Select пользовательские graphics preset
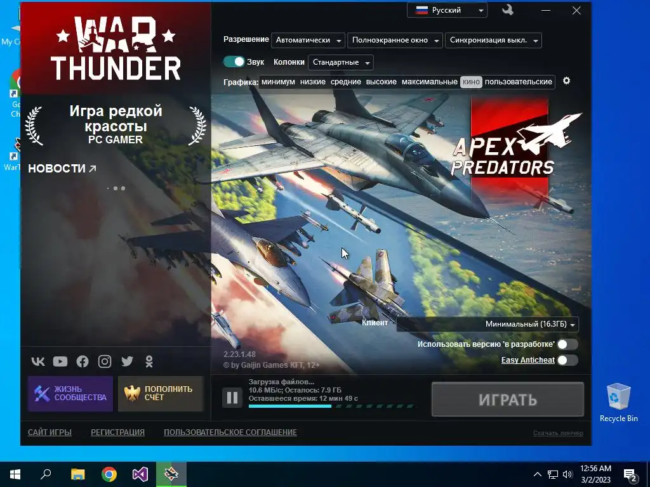The height and width of the screenshot is (487, 650). click(519, 82)
